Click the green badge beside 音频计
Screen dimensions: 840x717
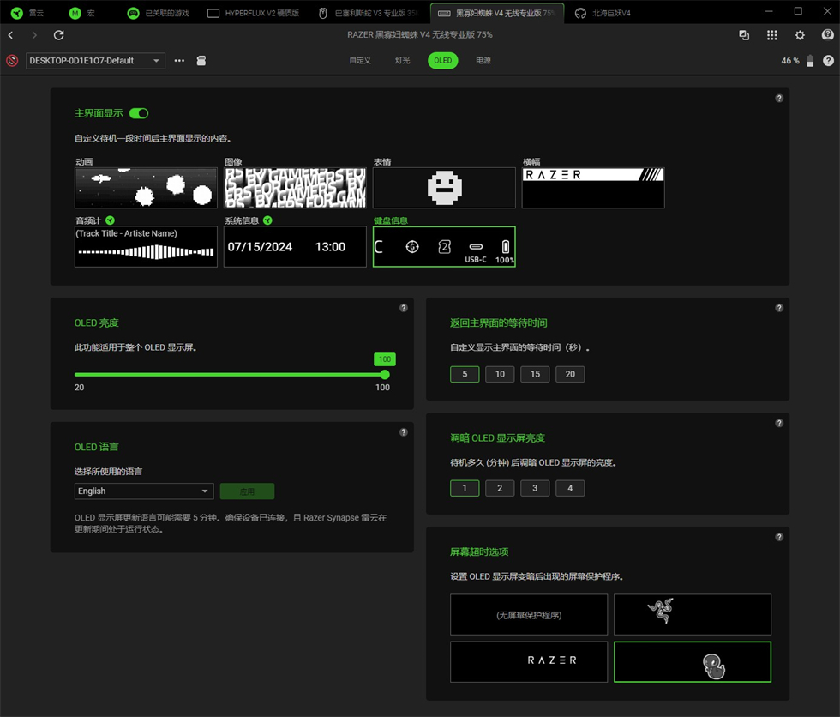(x=110, y=220)
